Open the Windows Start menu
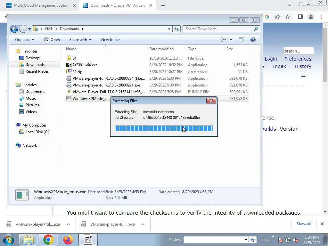 [x=8, y=240]
